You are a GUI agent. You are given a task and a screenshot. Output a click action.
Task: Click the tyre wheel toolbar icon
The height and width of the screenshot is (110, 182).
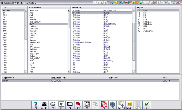tap(119, 3)
